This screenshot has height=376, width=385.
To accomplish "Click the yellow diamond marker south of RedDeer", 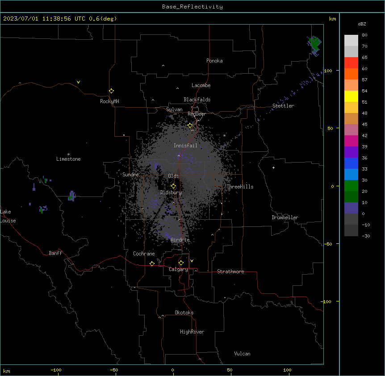I will click(190, 125).
